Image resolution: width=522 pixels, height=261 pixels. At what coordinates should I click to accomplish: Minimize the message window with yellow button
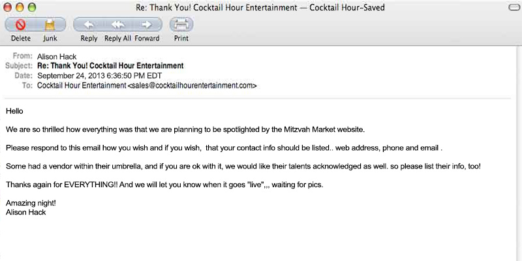[20, 7]
